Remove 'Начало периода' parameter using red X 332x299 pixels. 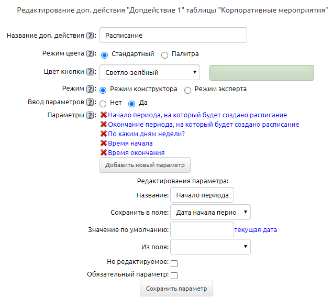click(103, 115)
